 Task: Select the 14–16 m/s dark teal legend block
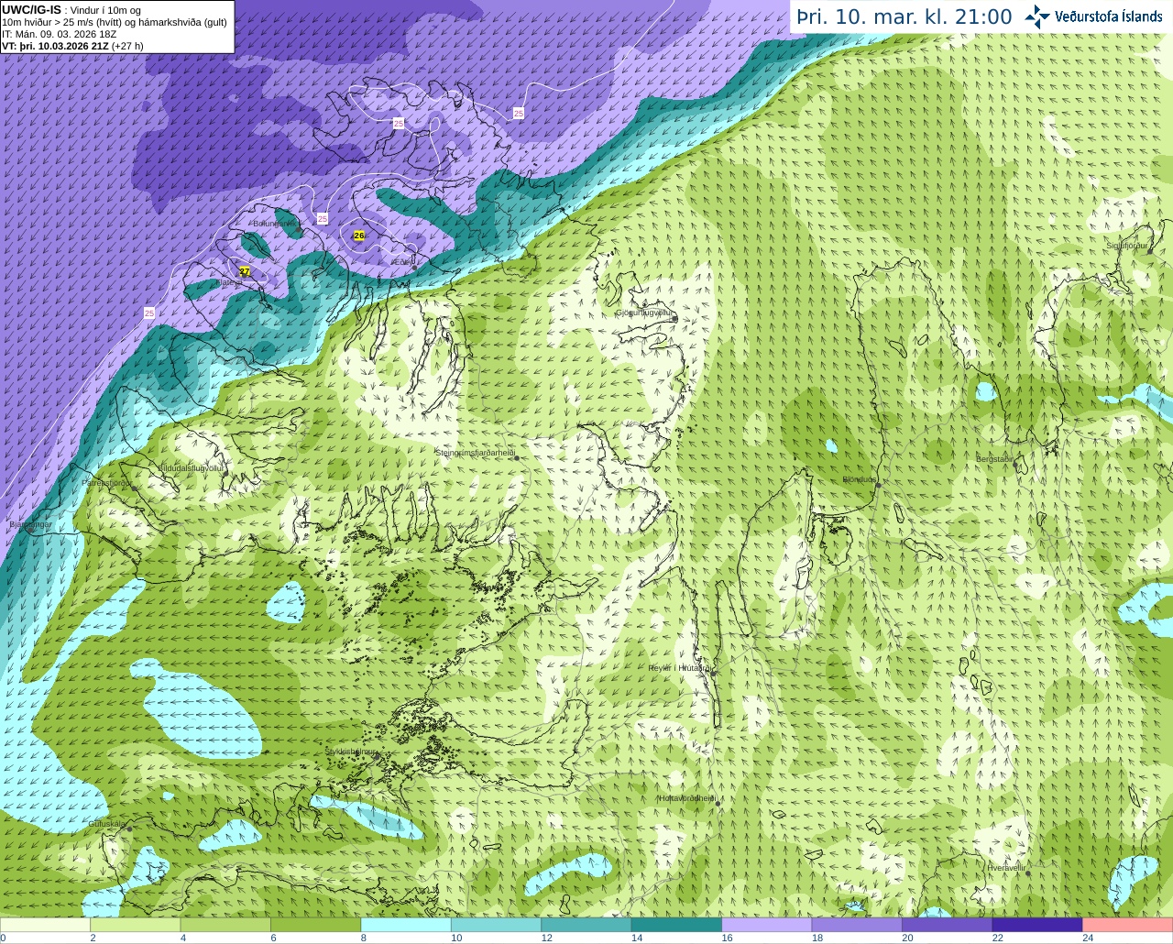676,925
